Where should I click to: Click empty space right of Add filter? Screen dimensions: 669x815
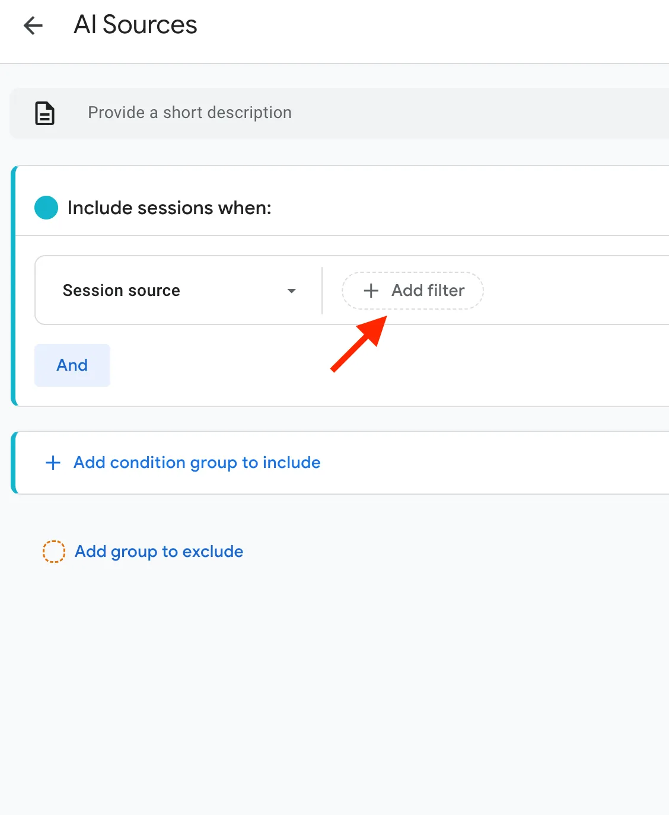point(575,291)
